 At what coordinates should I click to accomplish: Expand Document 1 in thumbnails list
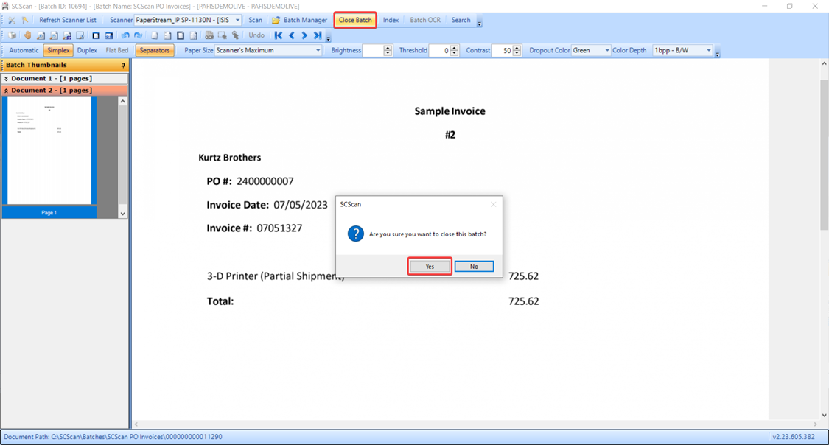(x=7, y=78)
